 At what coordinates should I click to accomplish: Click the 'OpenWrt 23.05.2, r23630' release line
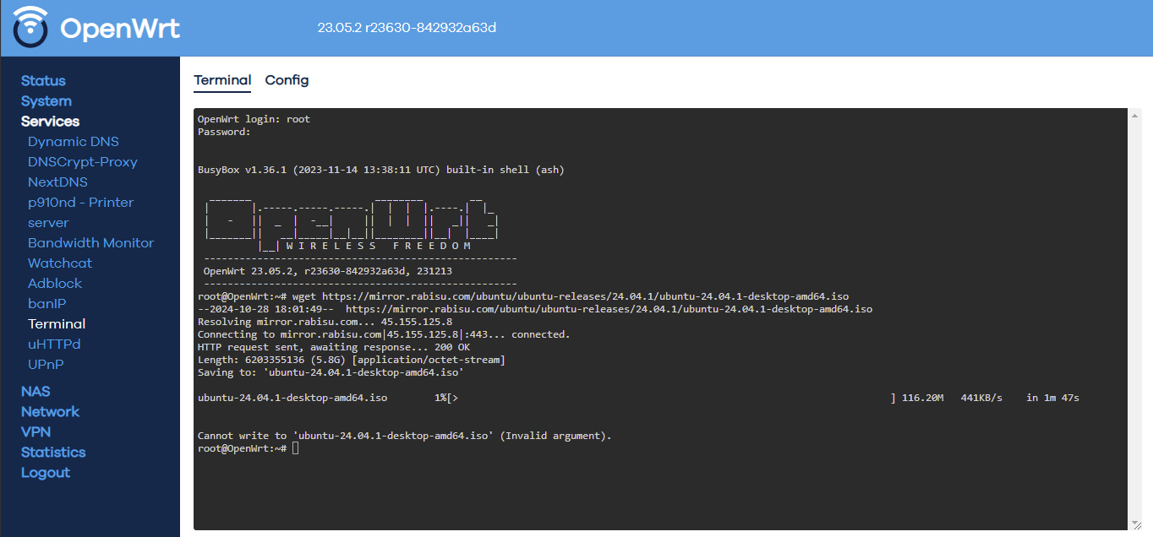click(328, 271)
